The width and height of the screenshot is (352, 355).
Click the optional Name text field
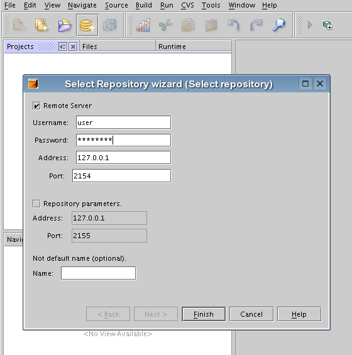pyautogui.click(x=99, y=273)
